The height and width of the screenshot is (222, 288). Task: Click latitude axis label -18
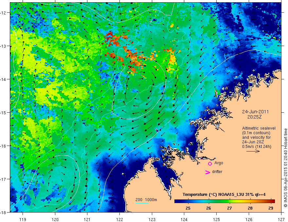click(x=4, y=212)
